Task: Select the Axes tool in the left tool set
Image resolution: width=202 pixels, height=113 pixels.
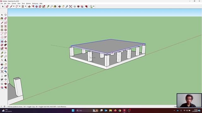Action: (2, 60)
